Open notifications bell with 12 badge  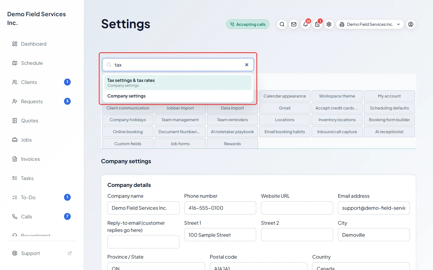306,24
